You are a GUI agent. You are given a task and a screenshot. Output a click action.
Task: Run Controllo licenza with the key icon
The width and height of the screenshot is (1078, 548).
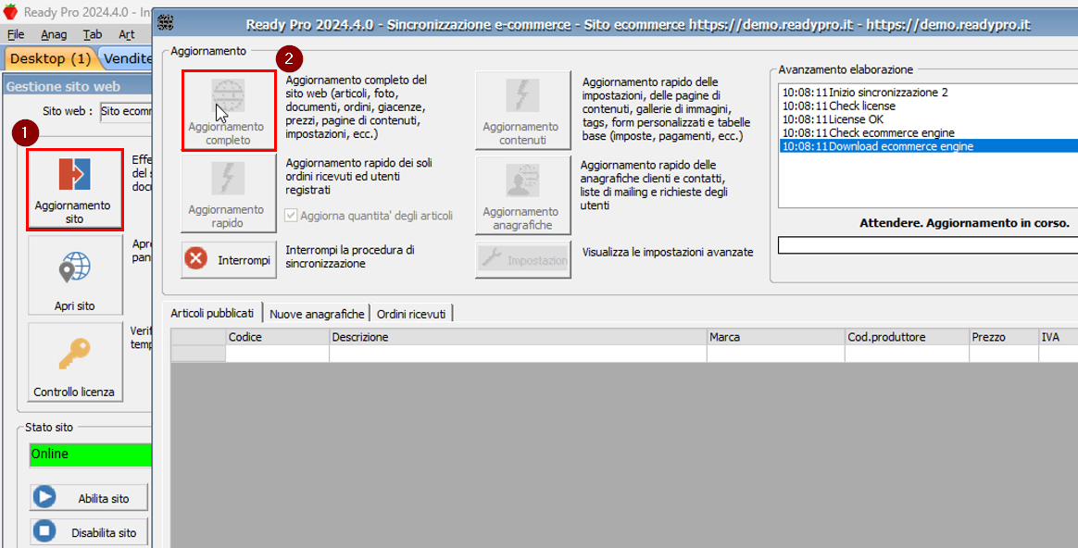75,362
